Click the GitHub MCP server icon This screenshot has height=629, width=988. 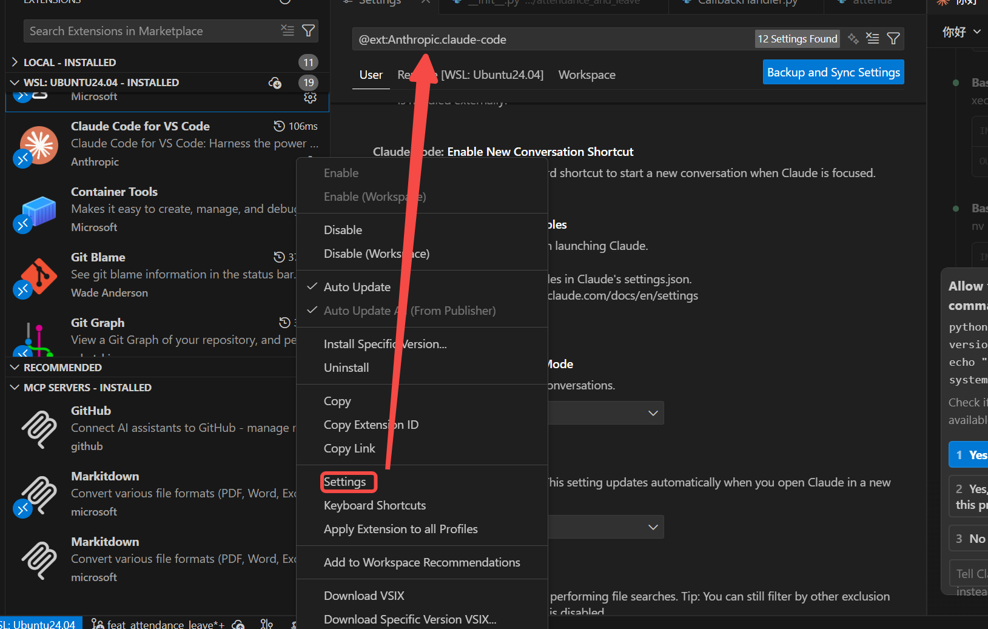tap(39, 429)
